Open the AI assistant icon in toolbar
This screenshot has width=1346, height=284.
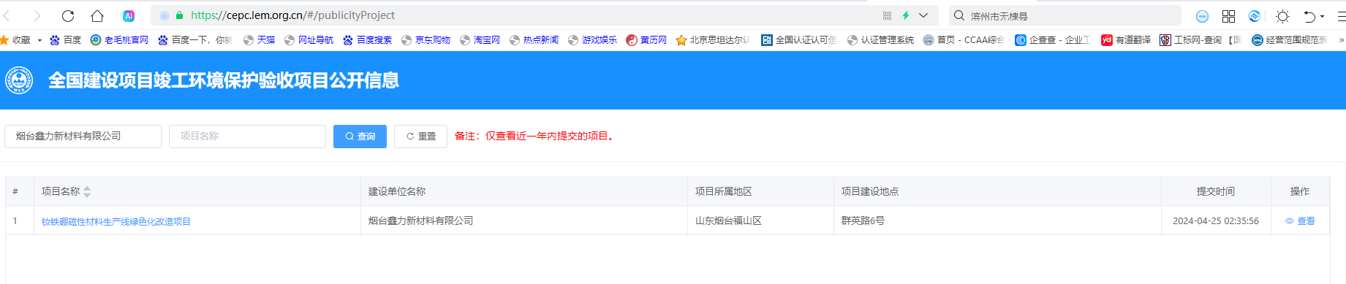[129, 15]
